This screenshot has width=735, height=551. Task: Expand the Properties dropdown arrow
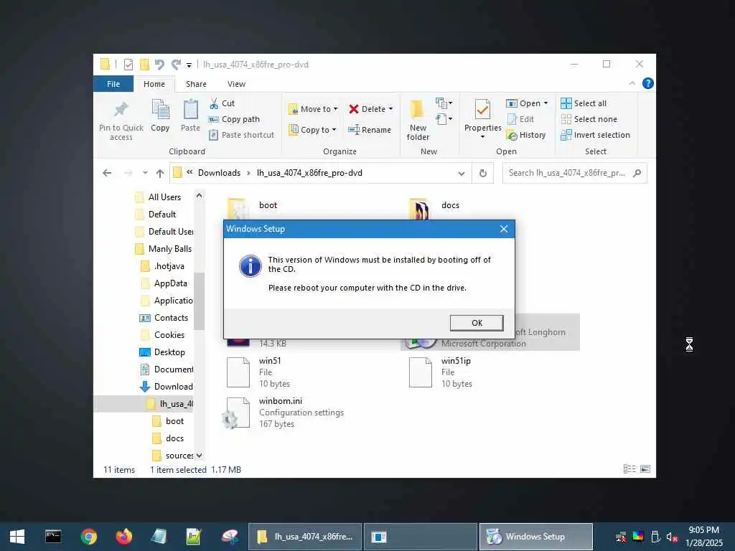(483, 137)
